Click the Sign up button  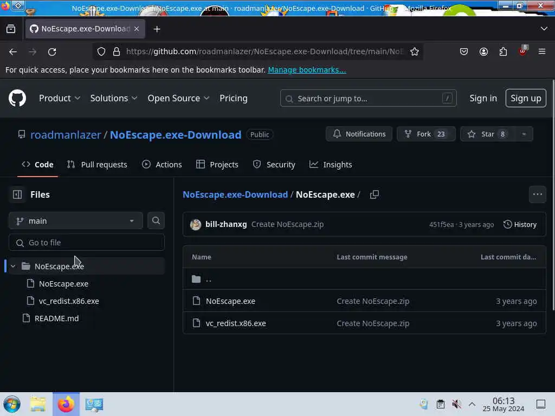pyautogui.click(x=526, y=98)
